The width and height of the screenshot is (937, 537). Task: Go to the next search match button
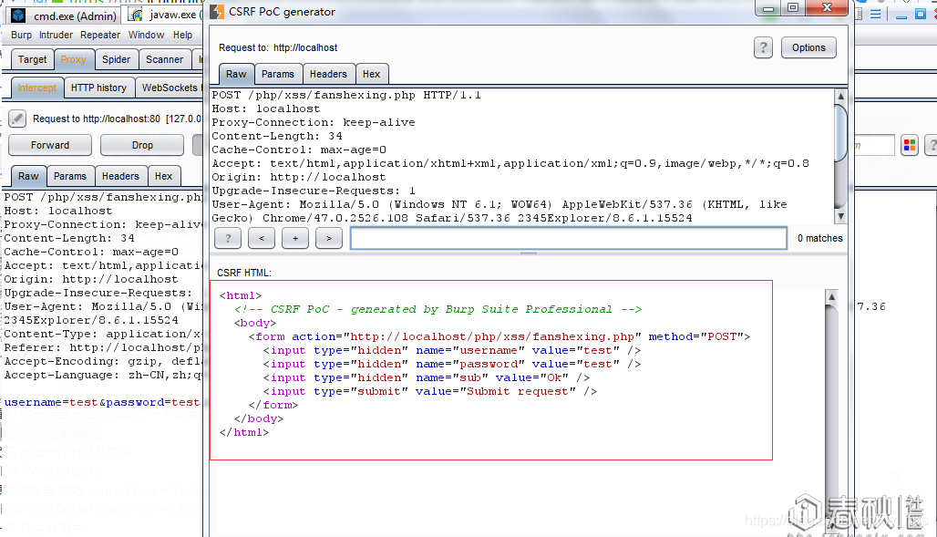tap(329, 238)
